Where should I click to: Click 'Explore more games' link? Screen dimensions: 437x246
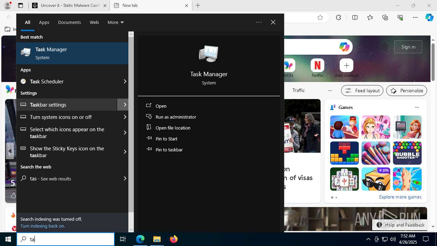coord(400,197)
